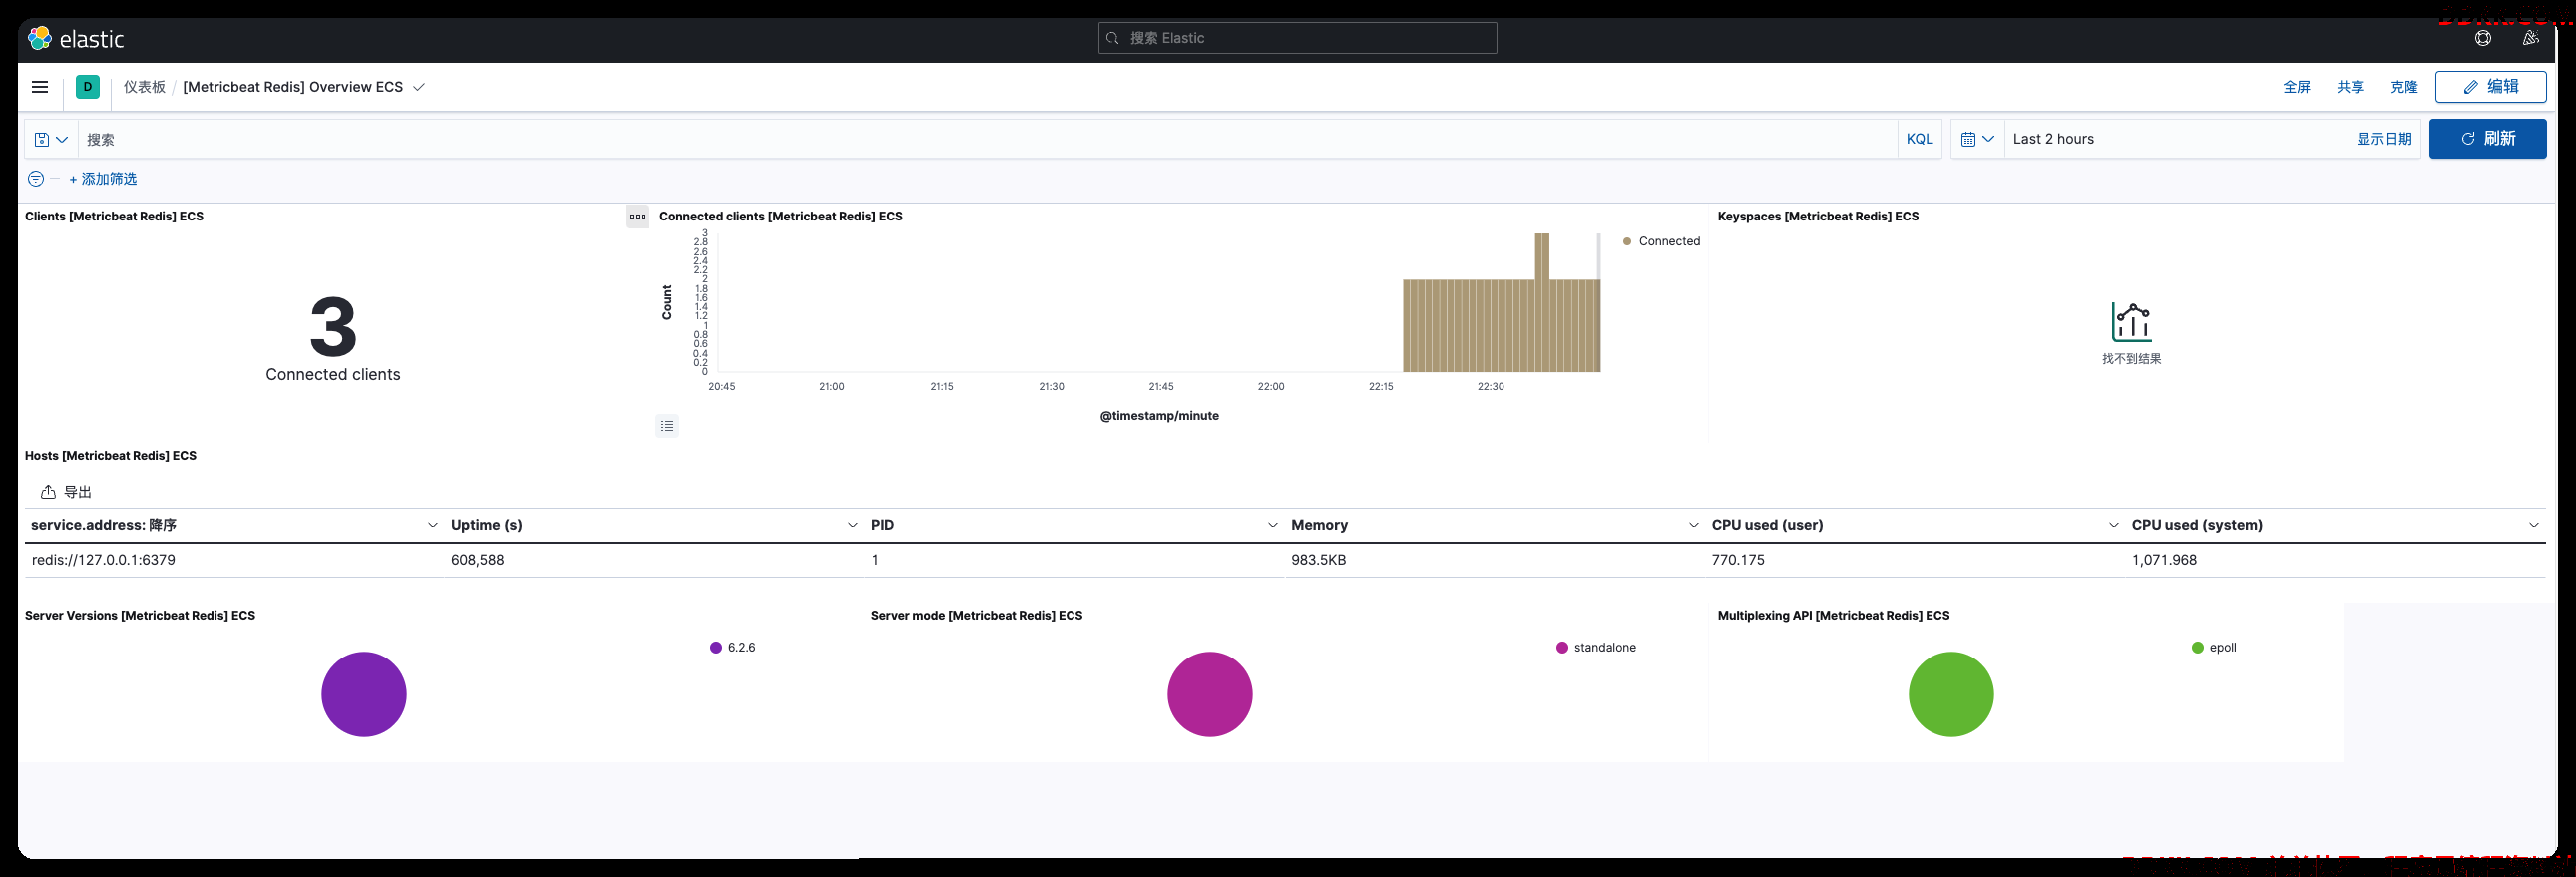The width and height of the screenshot is (2576, 877).
Task: Click the standalone legend color dot
Action: [1562, 648]
